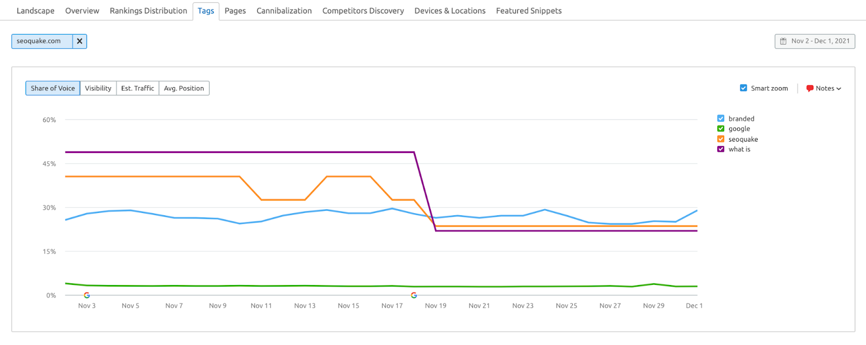
Task: Switch chart to Avg. Position
Action: click(x=184, y=88)
